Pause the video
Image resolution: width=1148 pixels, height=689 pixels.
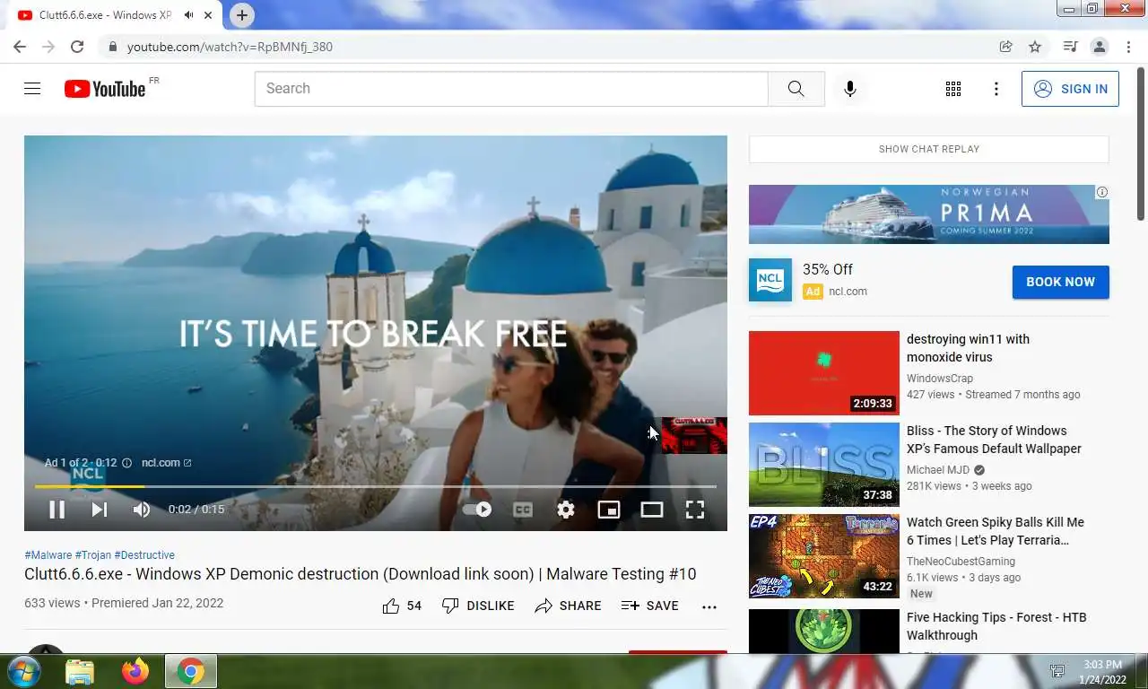point(57,510)
